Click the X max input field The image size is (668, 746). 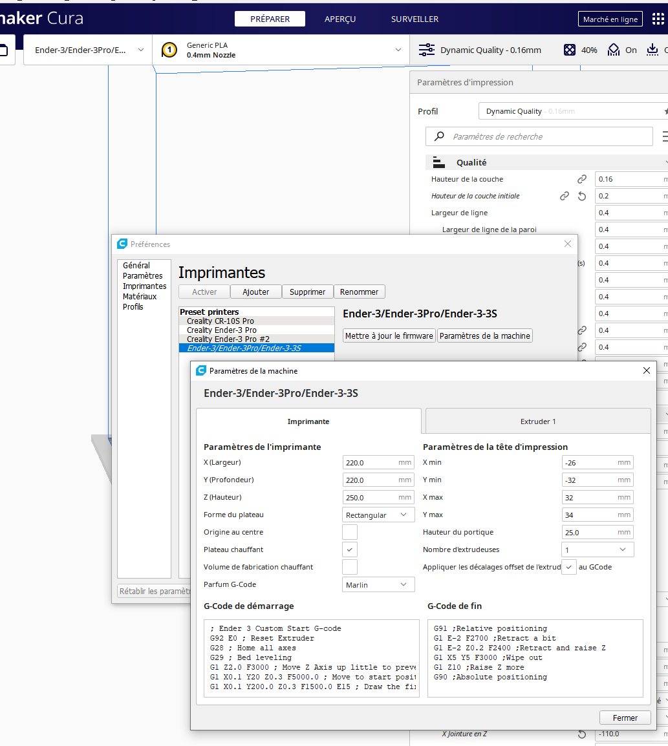pyautogui.click(x=598, y=498)
